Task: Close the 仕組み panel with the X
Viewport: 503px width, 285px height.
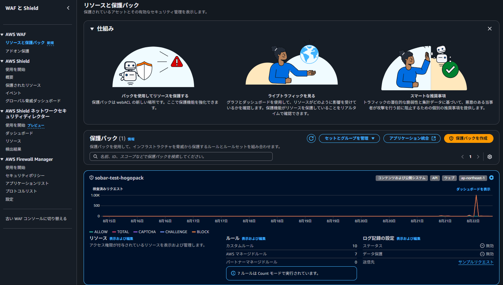Action: [x=490, y=29]
